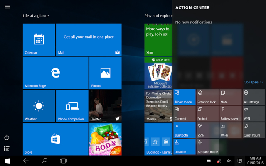
Task: Open taskbar Search magnifier
Action: click(x=44, y=161)
